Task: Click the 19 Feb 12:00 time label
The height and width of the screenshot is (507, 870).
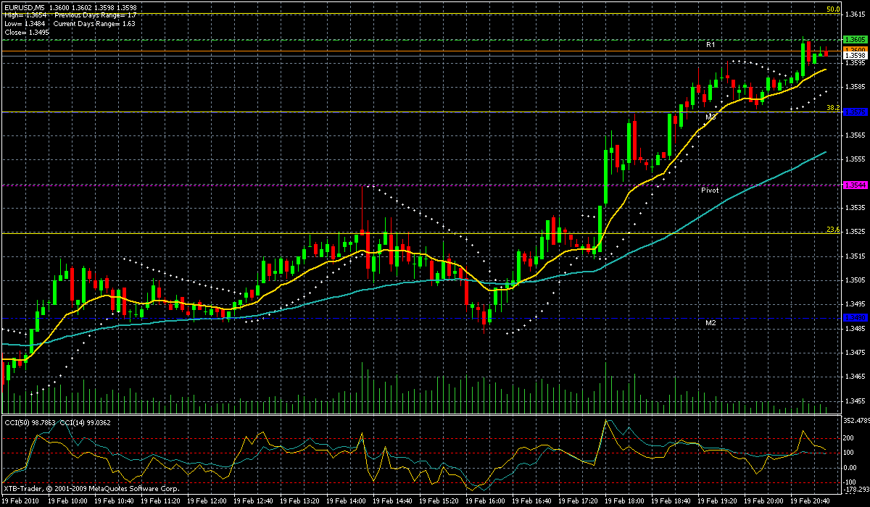Action: click(x=207, y=500)
